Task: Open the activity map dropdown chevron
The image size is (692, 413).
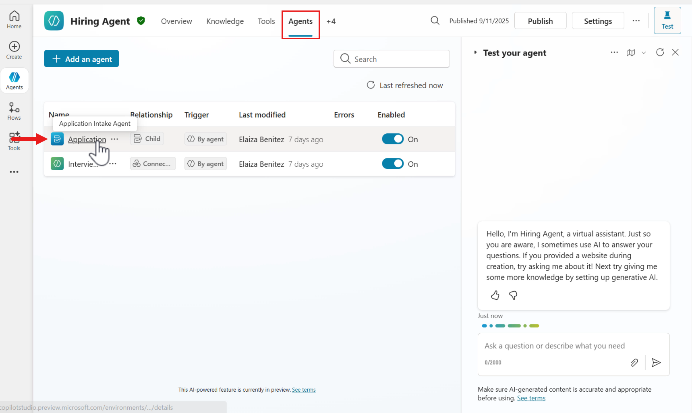Action: click(x=644, y=53)
